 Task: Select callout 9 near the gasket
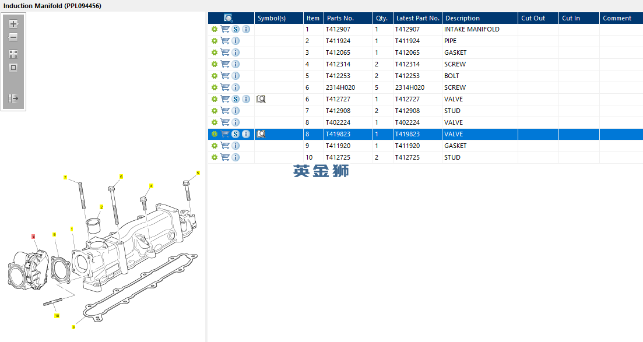[x=54, y=235]
